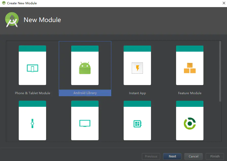Screen dimensions: 227x161
Task: Pick the Instant App lightning bolt card
Action: [137, 65]
